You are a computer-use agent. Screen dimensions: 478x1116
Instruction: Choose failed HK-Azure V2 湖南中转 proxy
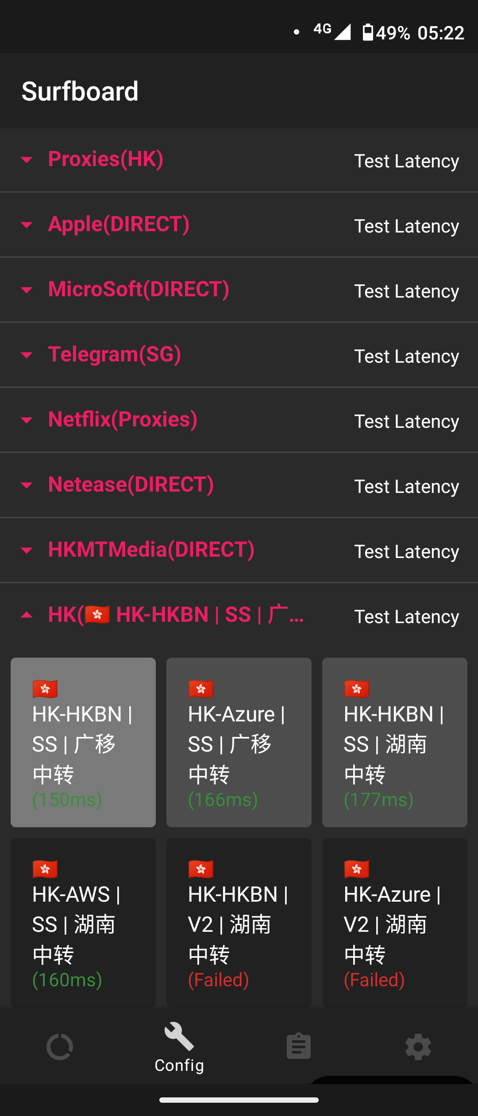click(x=395, y=922)
